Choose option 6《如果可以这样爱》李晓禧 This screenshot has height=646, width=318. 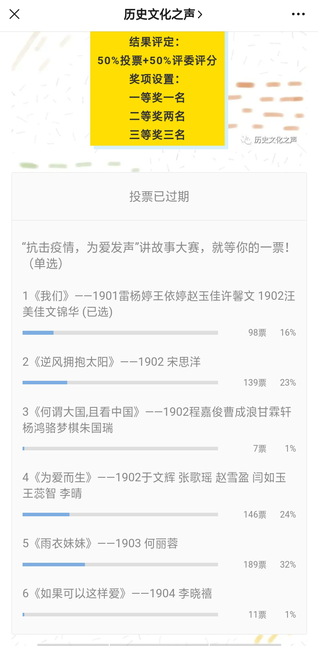pos(117,593)
